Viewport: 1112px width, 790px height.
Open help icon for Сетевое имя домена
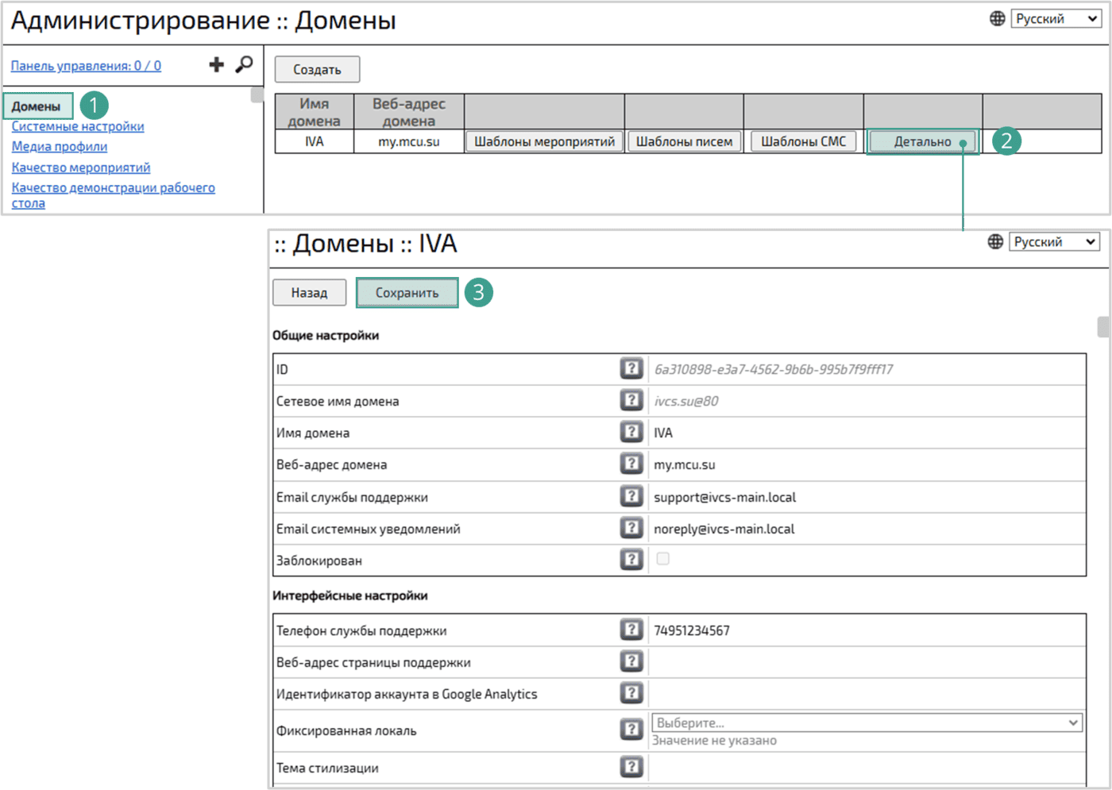click(631, 400)
